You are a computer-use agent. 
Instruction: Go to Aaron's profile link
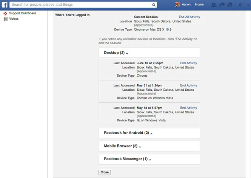point(186,5)
